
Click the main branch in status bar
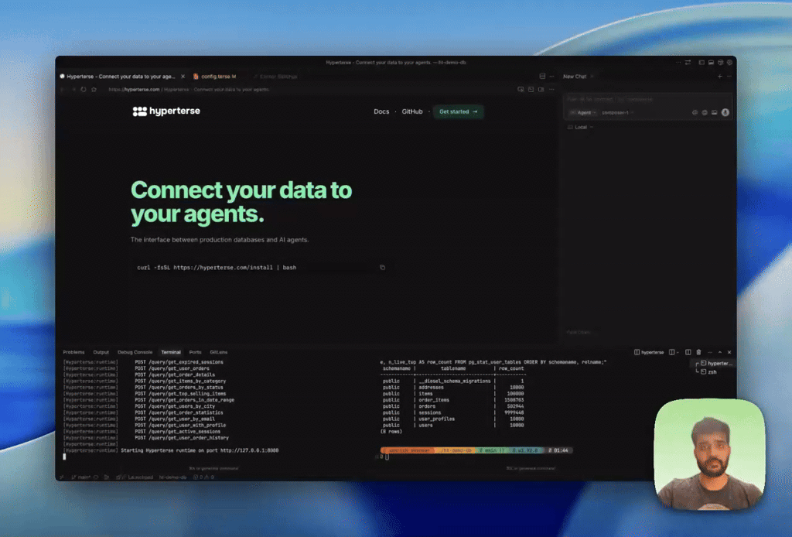tap(80, 477)
